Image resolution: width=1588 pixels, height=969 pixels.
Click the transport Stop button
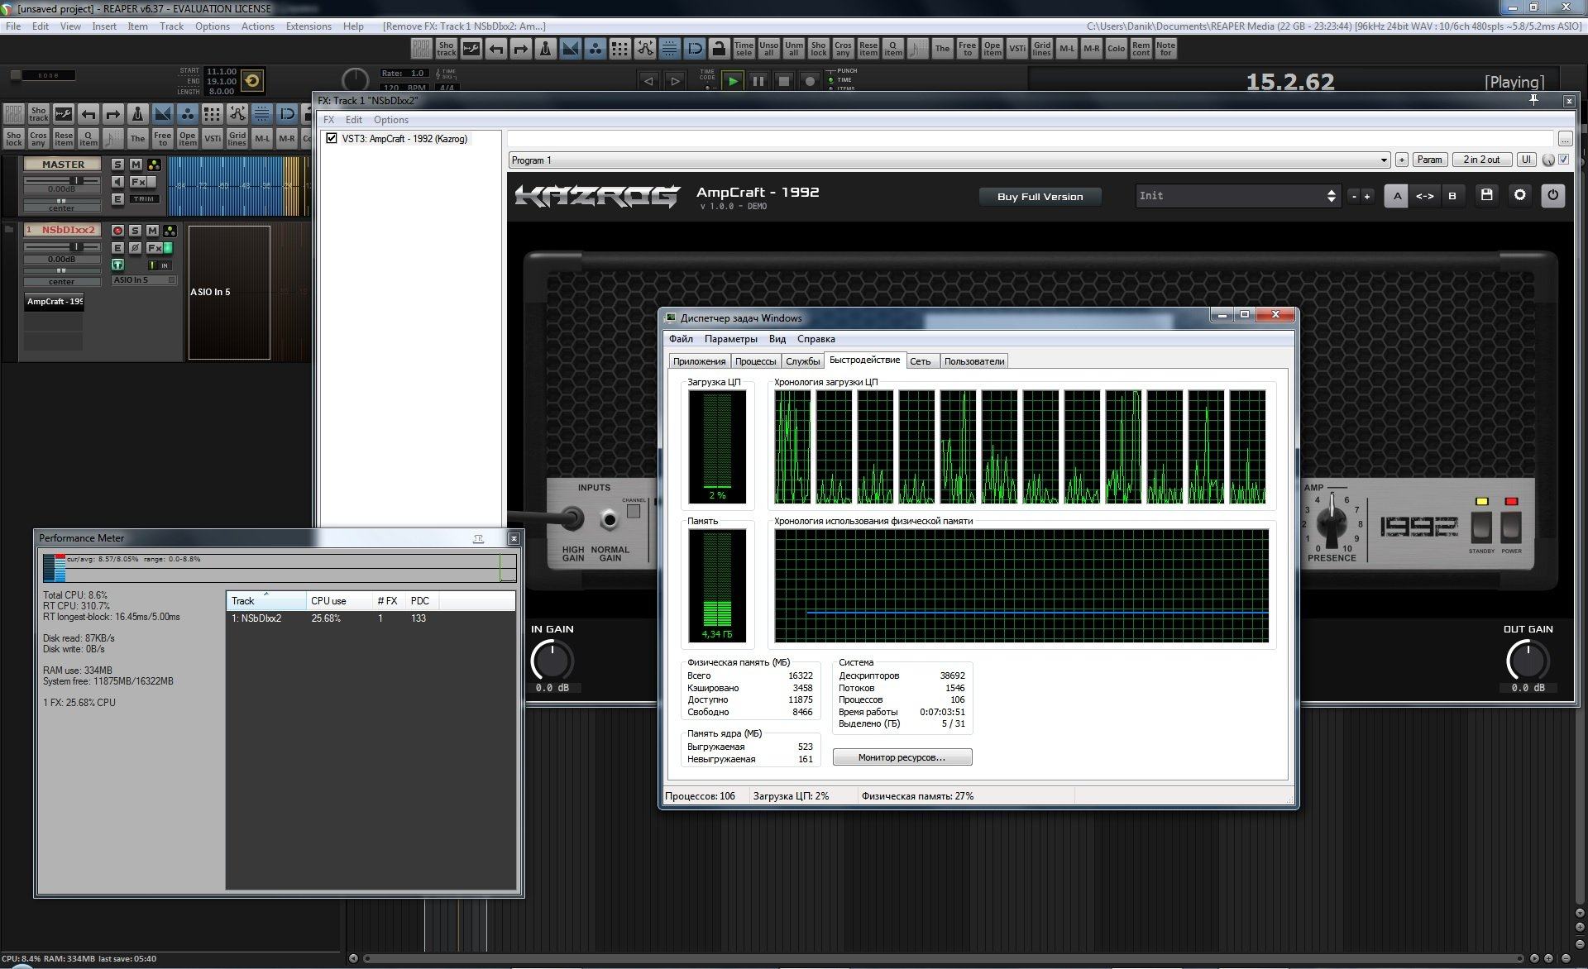tap(784, 81)
